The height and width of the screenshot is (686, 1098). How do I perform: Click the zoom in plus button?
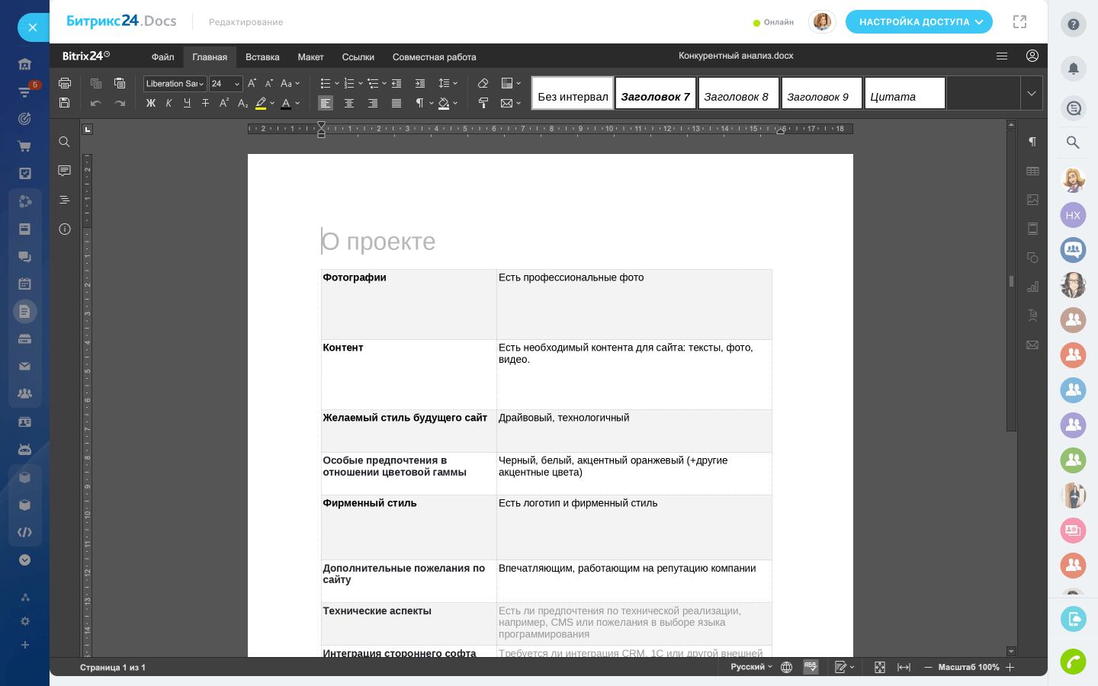click(x=1010, y=667)
